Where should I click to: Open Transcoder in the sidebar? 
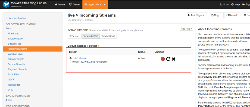point(14,85)
